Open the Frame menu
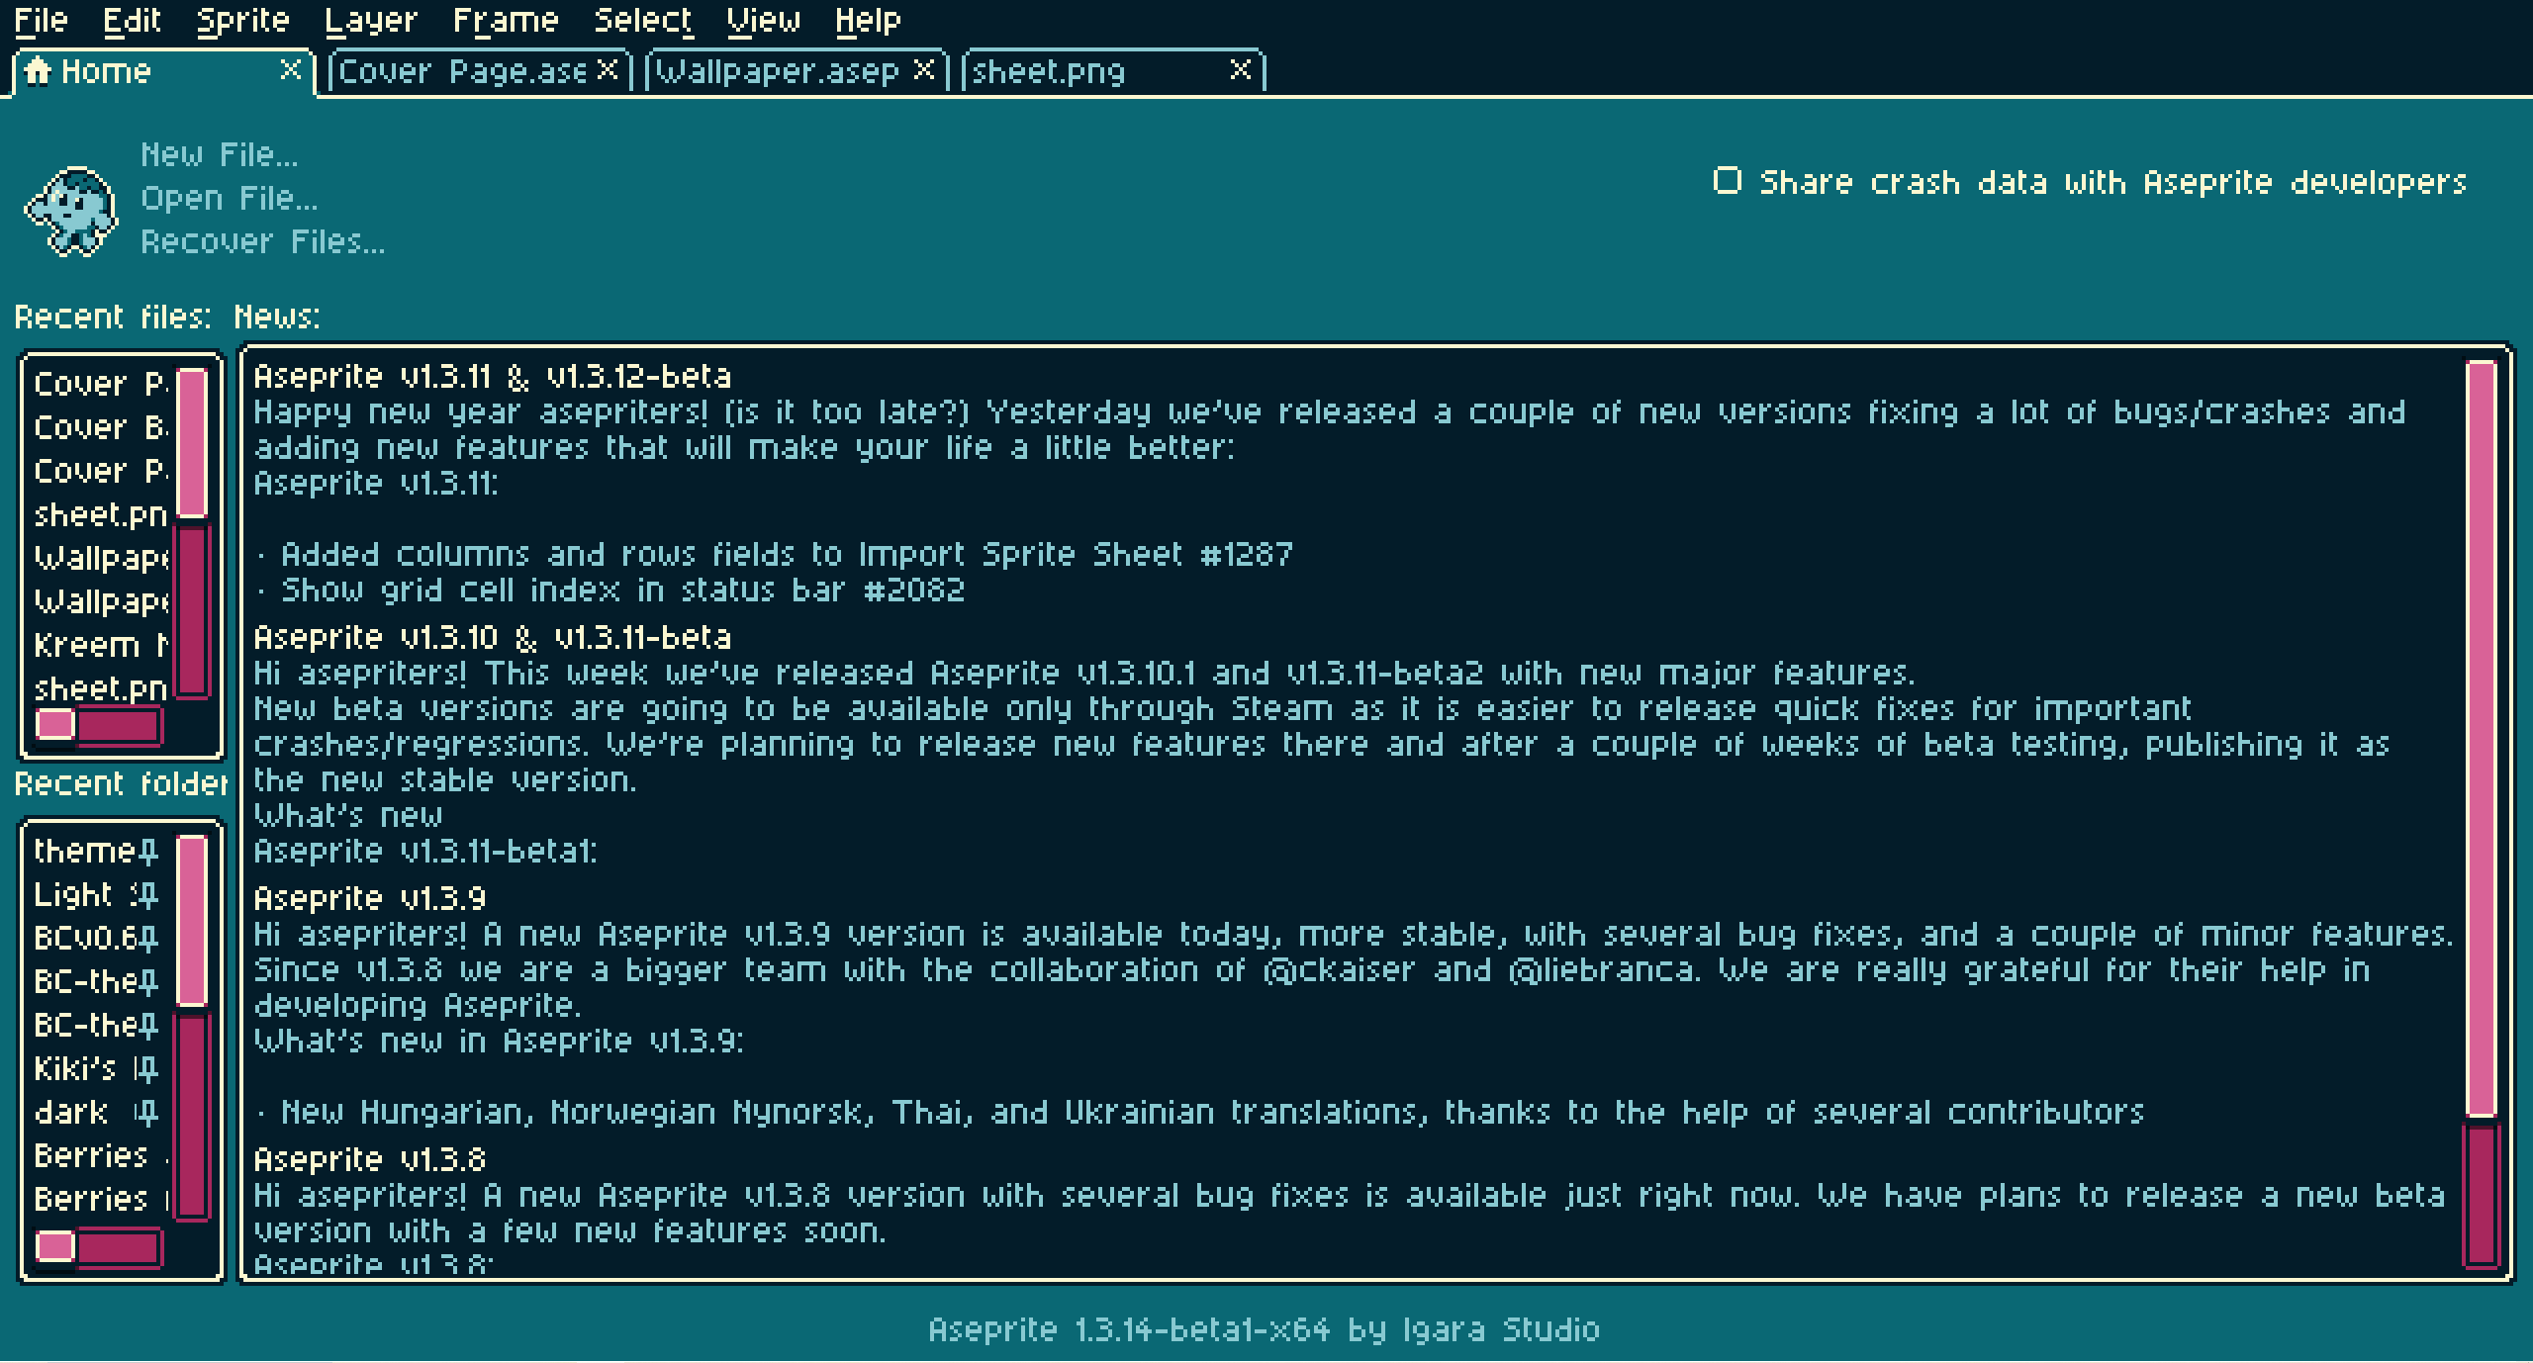 (506, 20)
